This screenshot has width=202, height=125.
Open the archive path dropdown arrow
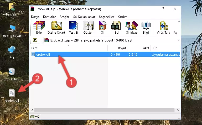click(x=179, y=40)
